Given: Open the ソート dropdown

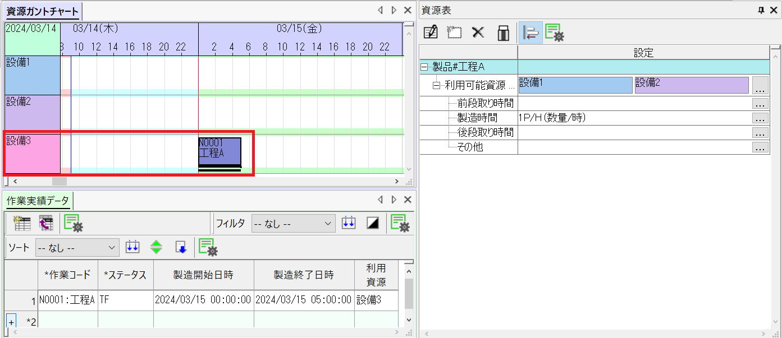Looking at the screenshot, I should click(x=77, y=247).
